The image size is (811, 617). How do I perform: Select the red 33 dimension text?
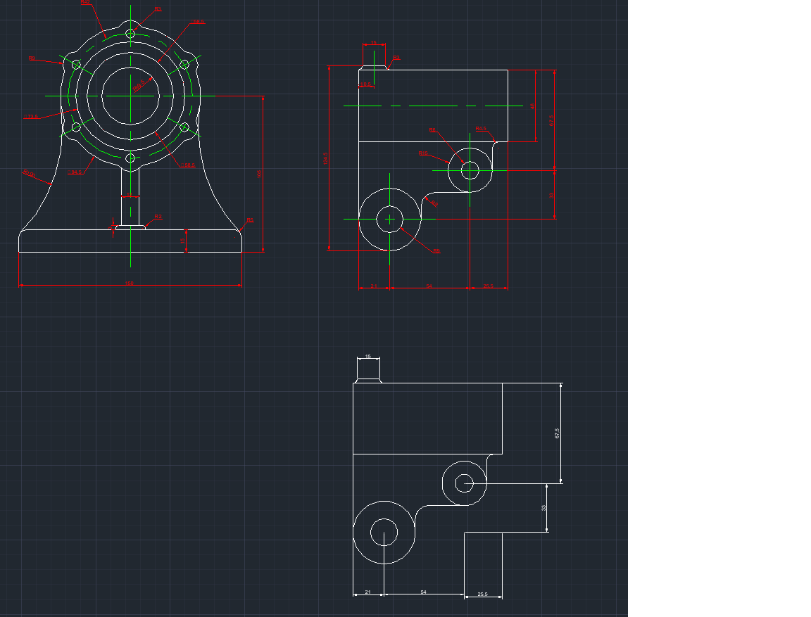(551, 196)
